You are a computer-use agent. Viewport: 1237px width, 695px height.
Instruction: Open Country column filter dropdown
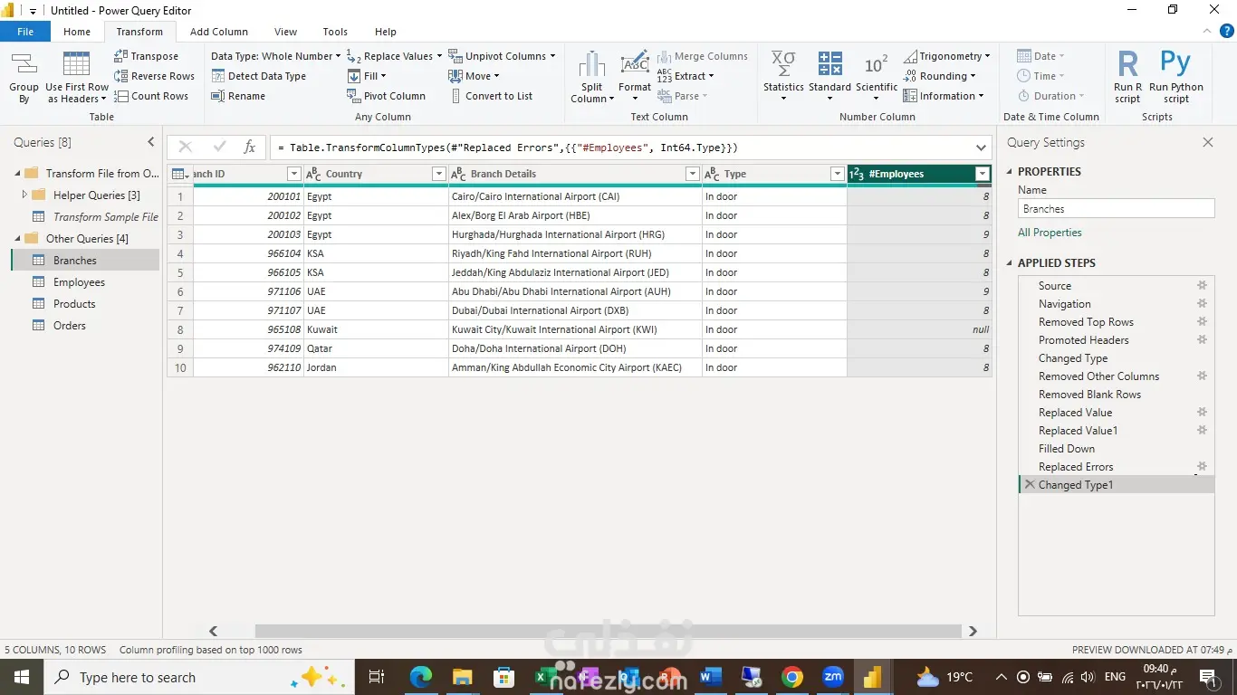(x=439, y=174)
